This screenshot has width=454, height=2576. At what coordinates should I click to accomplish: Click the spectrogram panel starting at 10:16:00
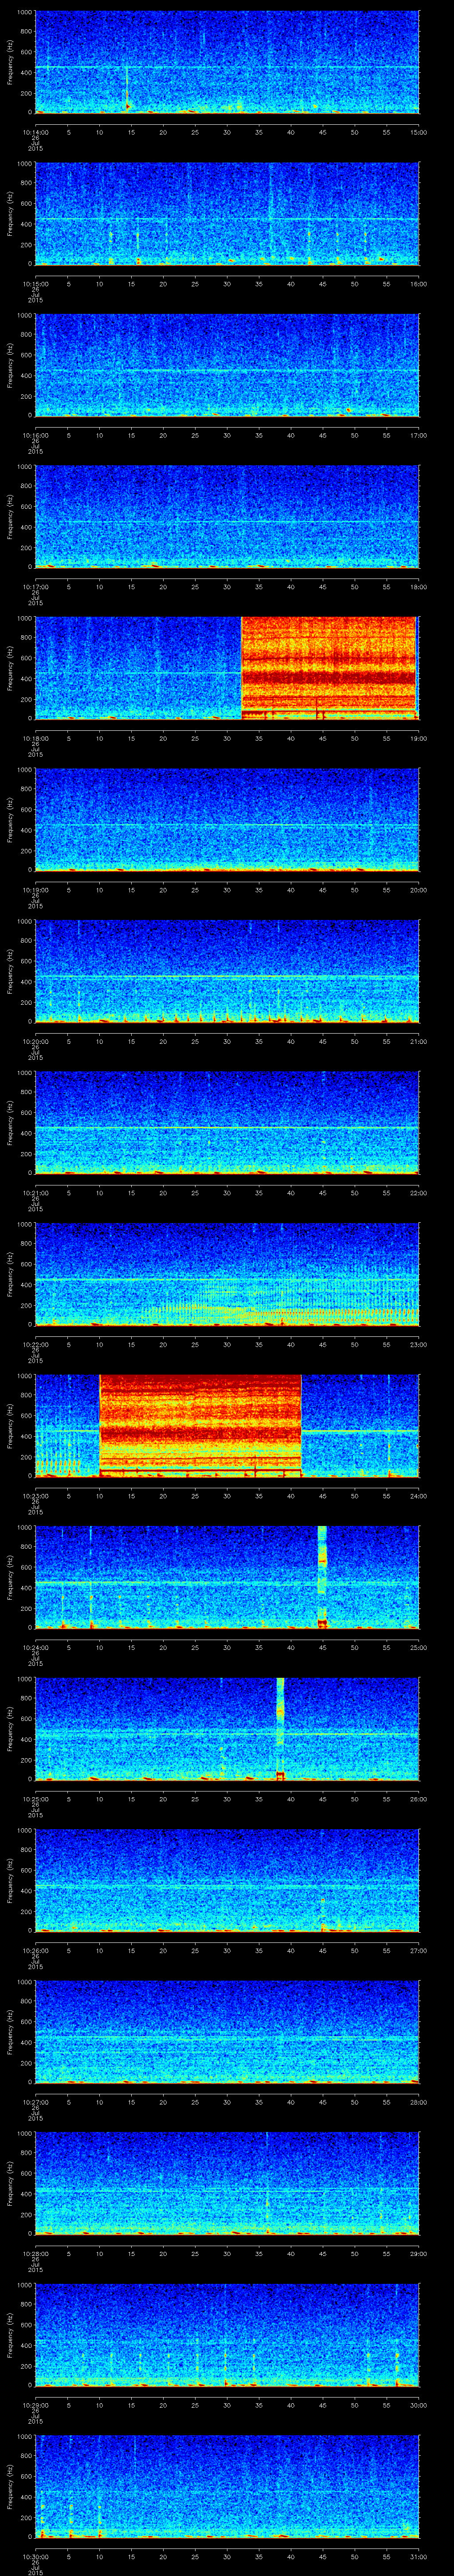pyautogui.click(x=227, y=365)
